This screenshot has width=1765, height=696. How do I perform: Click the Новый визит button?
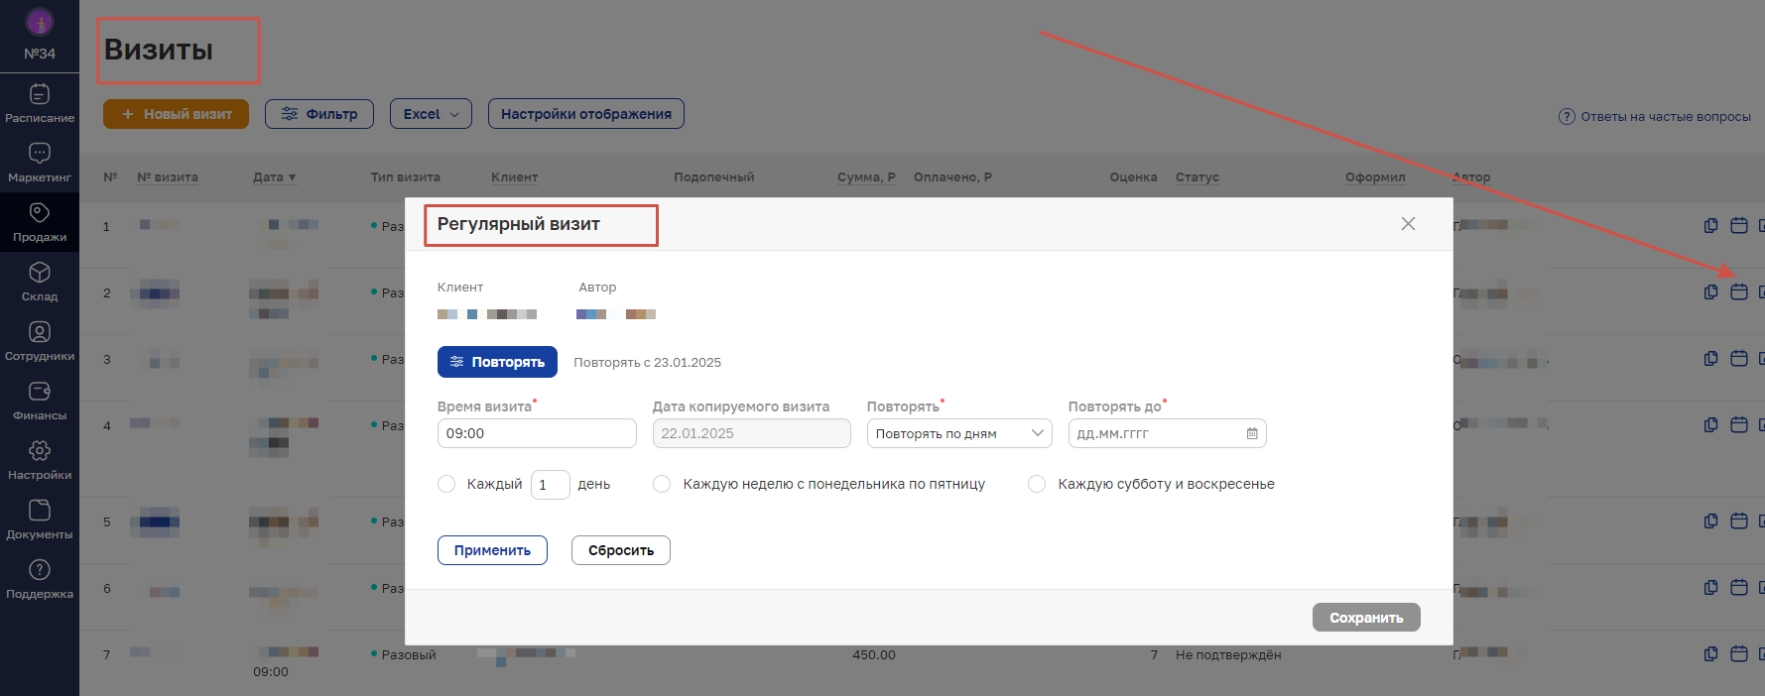coord(176,114)
